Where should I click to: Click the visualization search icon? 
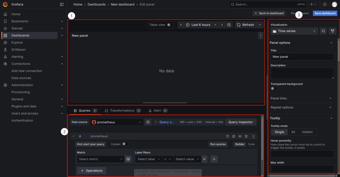click(323, 31)
